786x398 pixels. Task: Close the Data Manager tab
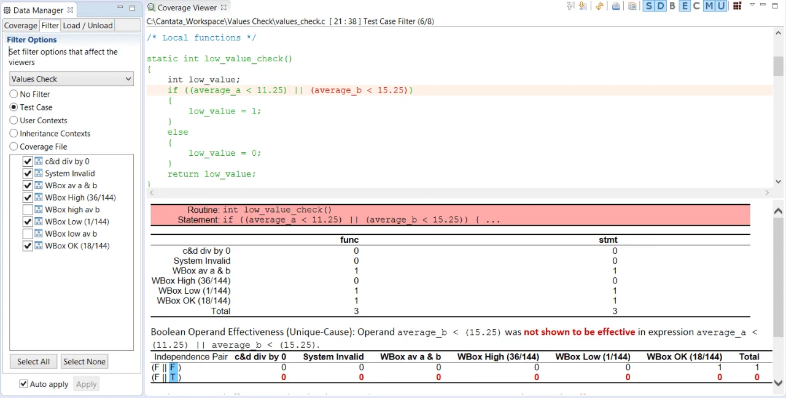coord(71,10)
